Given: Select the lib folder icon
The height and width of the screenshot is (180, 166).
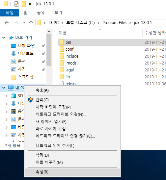Looking at the screenshot, I should pos(62,77).
